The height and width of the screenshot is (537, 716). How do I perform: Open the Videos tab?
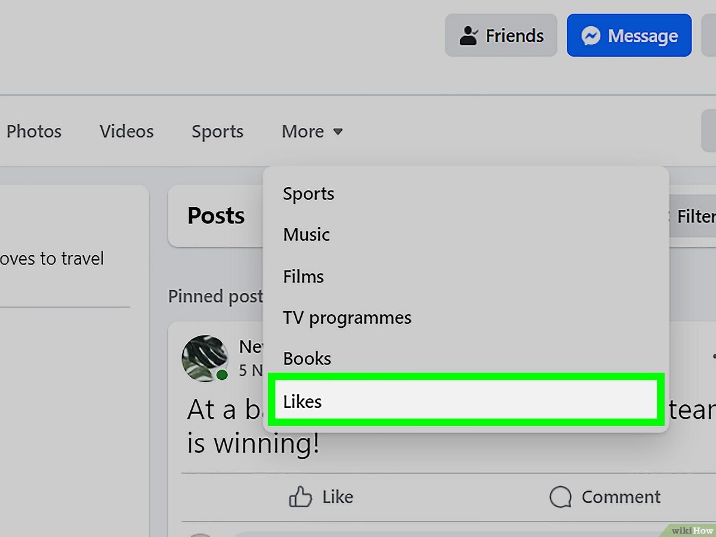coord(126,131)
